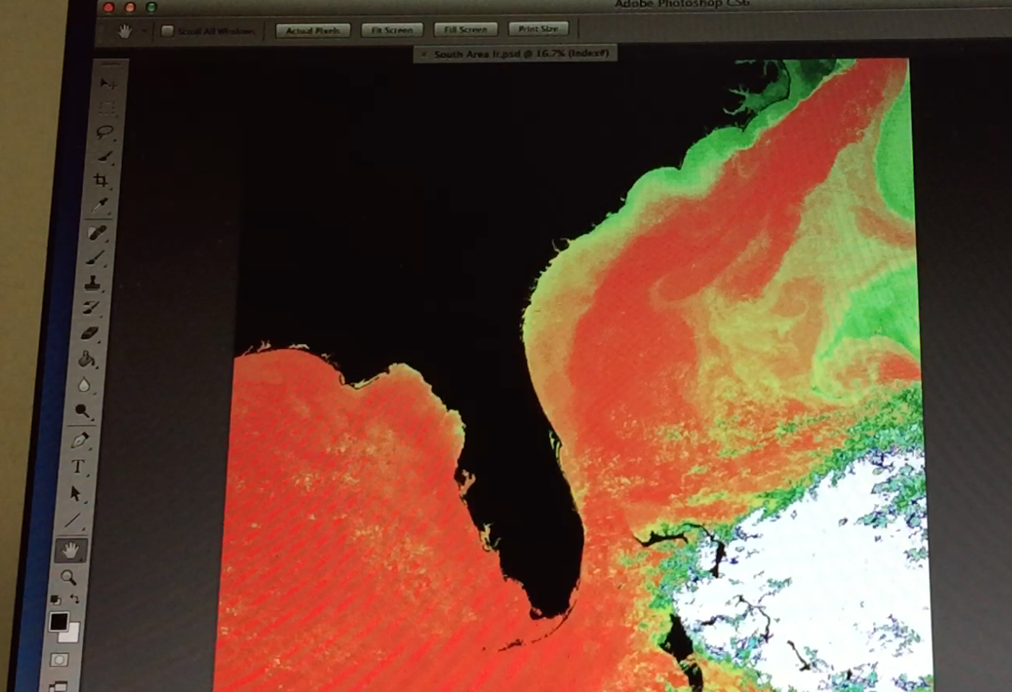The image size is (1012, 692).
Task: Select the Horizontal Type tool
Action: 78,467
